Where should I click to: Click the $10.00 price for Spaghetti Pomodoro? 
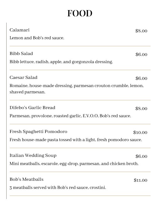tap(140, 132)
